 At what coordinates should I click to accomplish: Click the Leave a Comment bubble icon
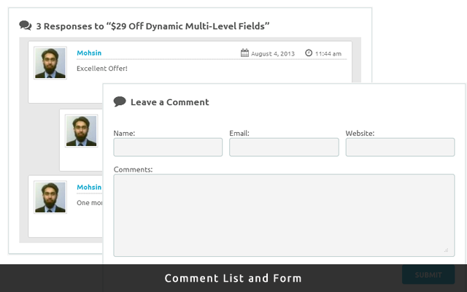pyautogui.click(x=120, y=101)
